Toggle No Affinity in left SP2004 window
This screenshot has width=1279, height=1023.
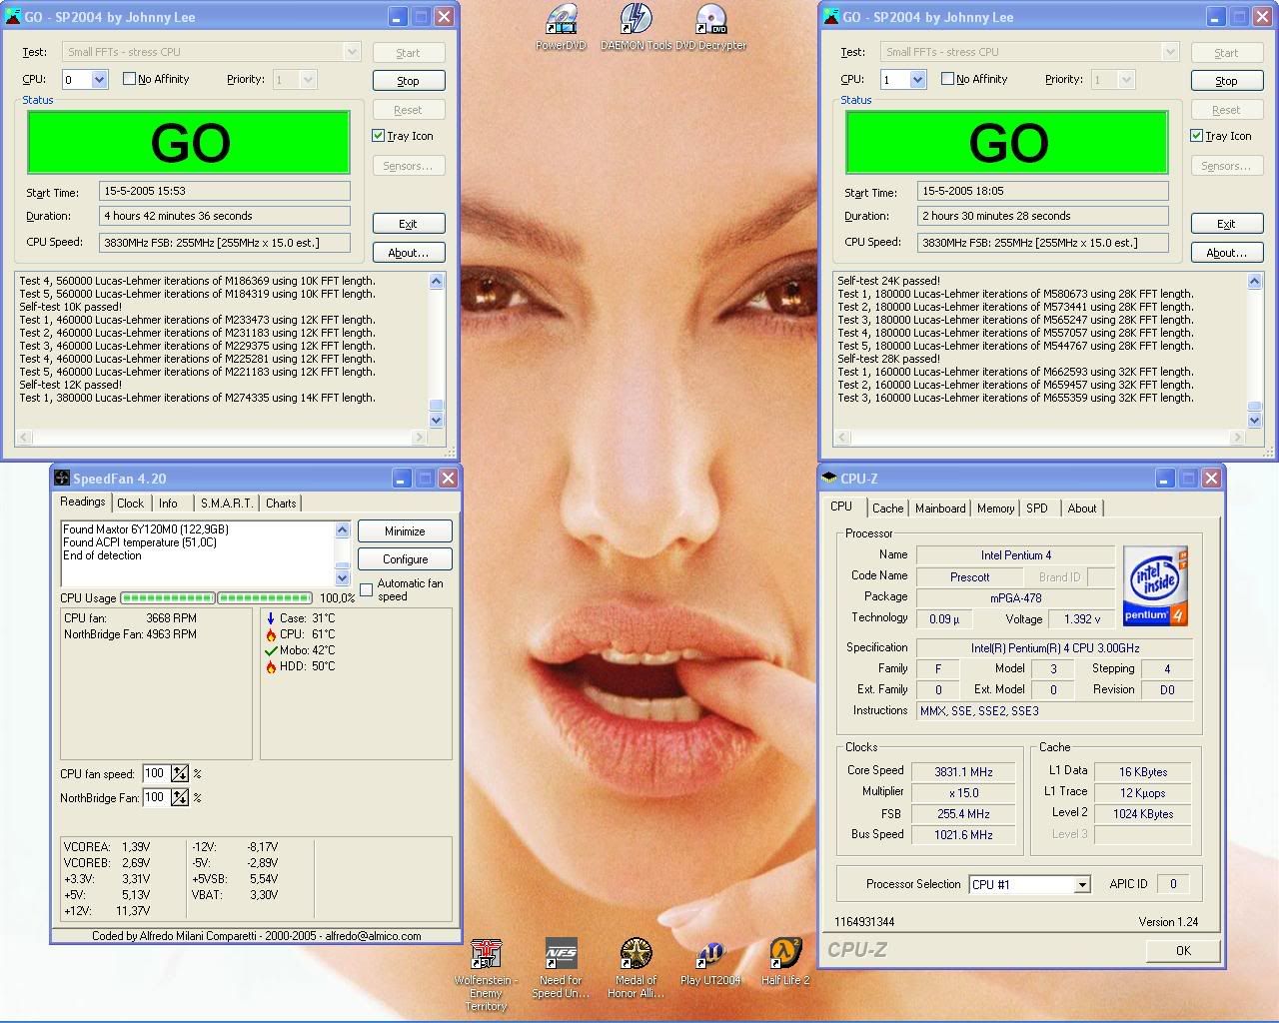130,79
